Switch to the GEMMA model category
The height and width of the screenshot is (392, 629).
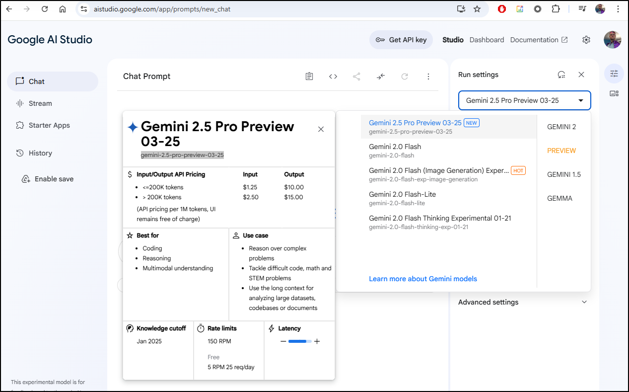click(x=559, y=198)
